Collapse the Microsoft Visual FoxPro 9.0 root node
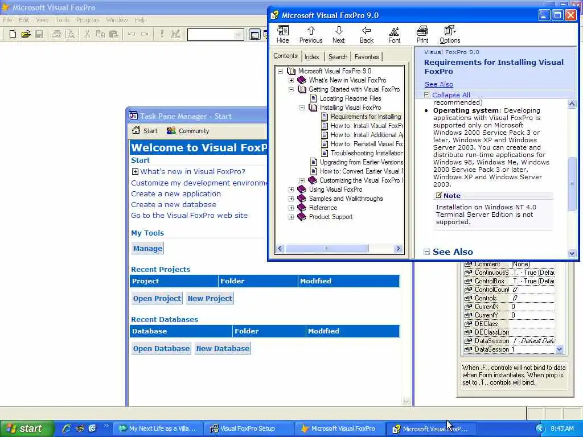The height and width of the screenshot is (437, 583). (280, 71)
